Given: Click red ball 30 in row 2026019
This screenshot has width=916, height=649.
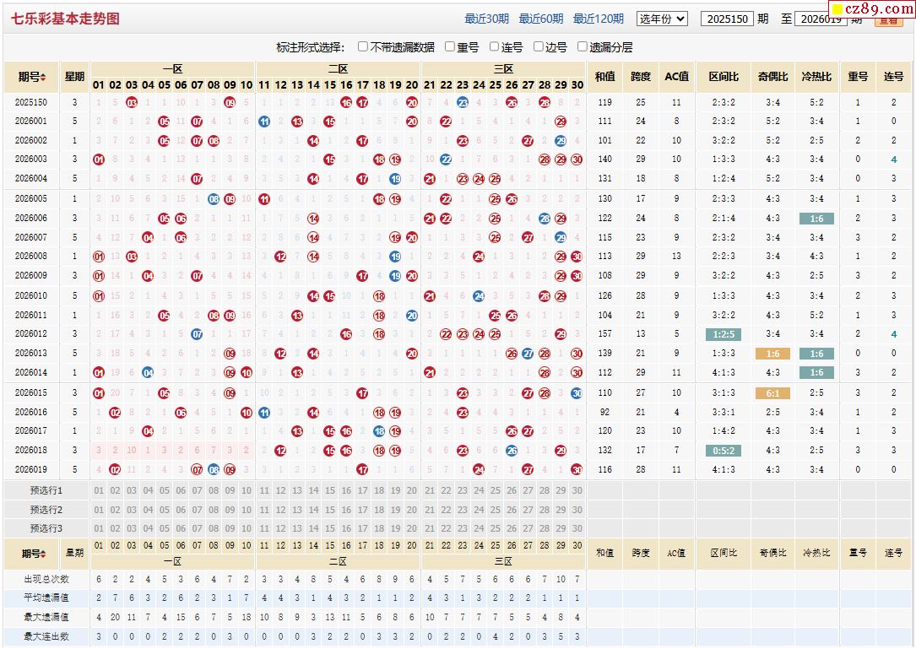Looking at the screenshot, I should 577,470.
